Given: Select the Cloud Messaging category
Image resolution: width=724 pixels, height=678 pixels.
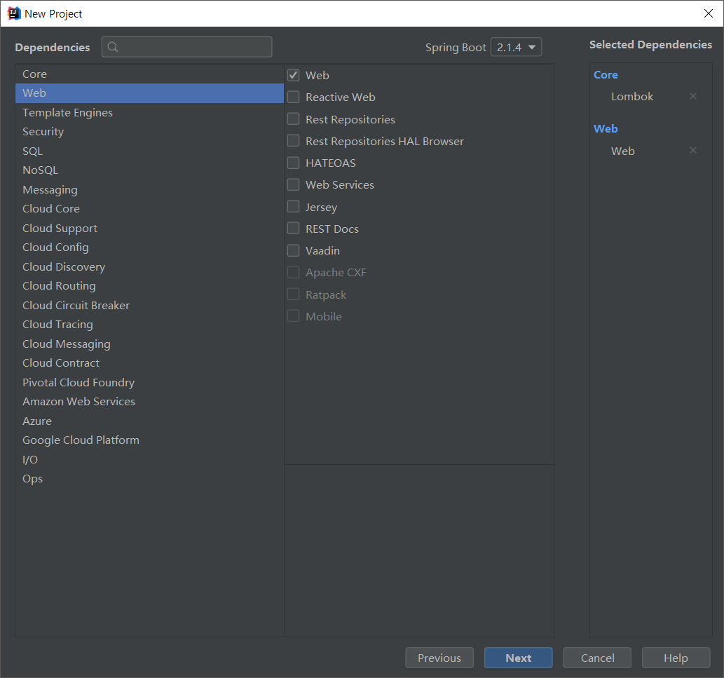Looking at the screenshot, I should pos(149,344).
